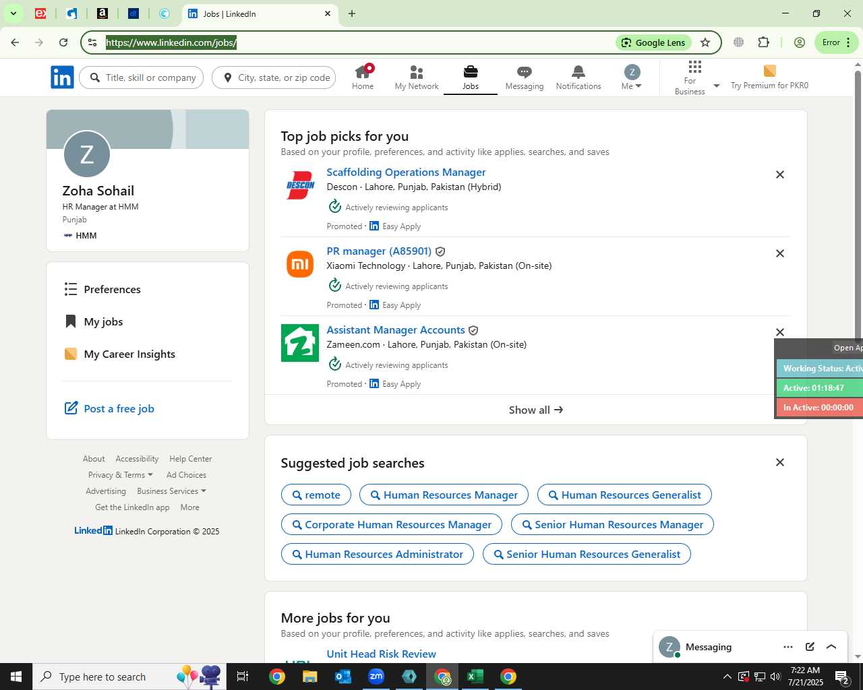
Task: Open Help Center footer link
Action: pos(191,459)
